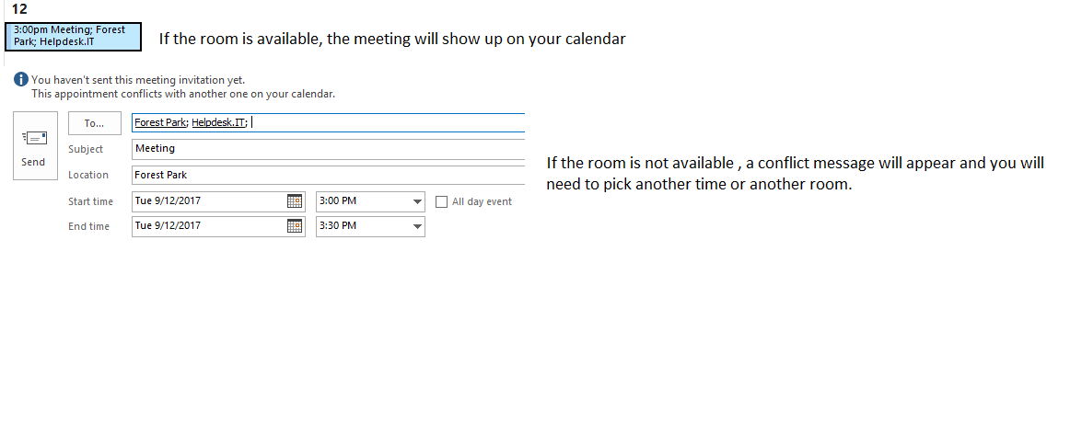This screenshot has width=1070, height=423.
Task: Click the day 12 calendar header
Action: click(19, 8)
